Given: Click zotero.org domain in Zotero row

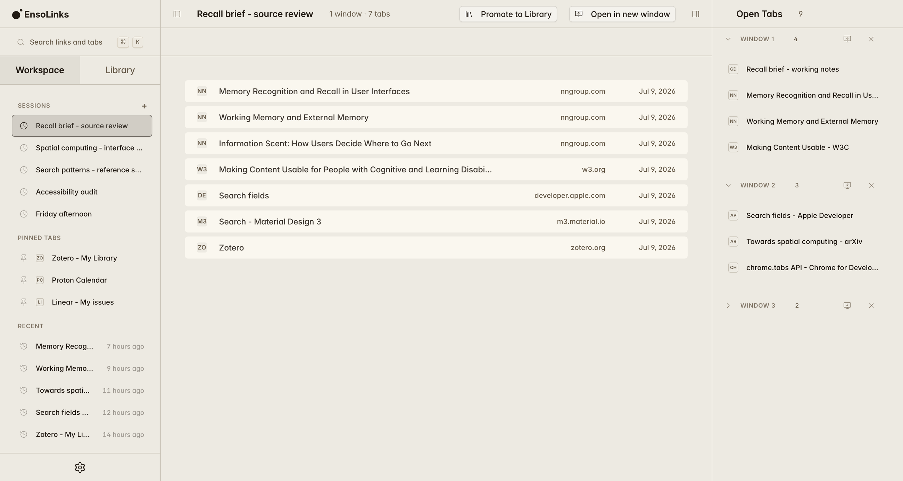Looking at the screenshot, I should click(x=588, y=248).
